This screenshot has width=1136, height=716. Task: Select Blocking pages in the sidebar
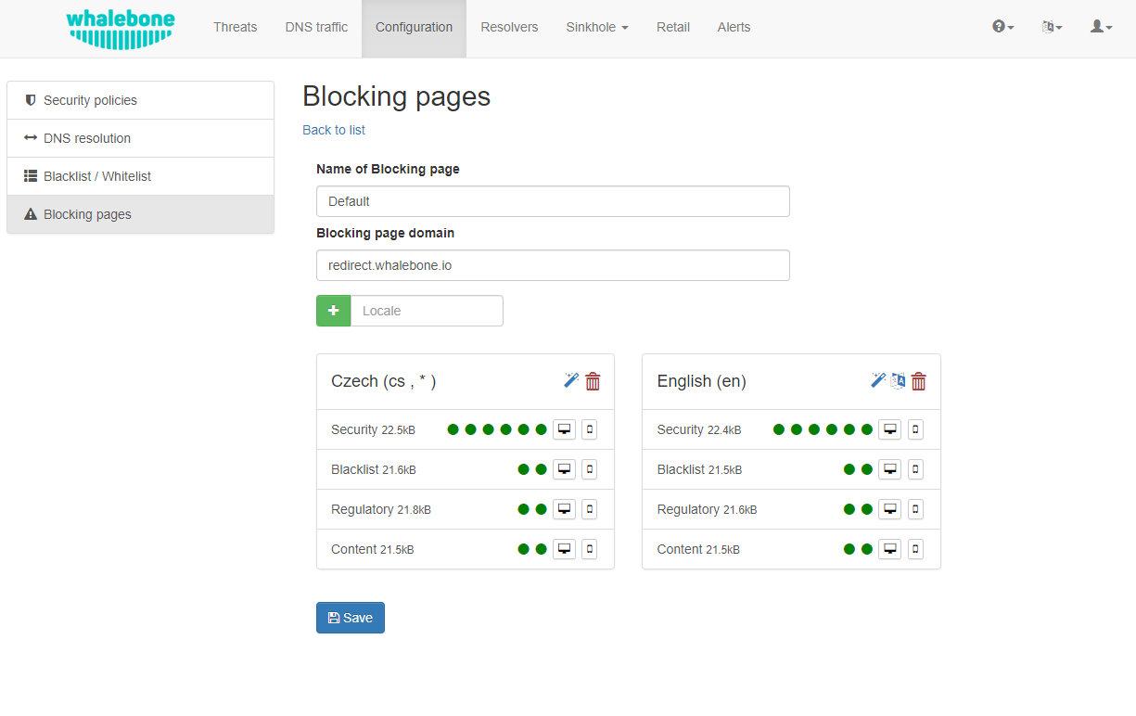[140, 214]
